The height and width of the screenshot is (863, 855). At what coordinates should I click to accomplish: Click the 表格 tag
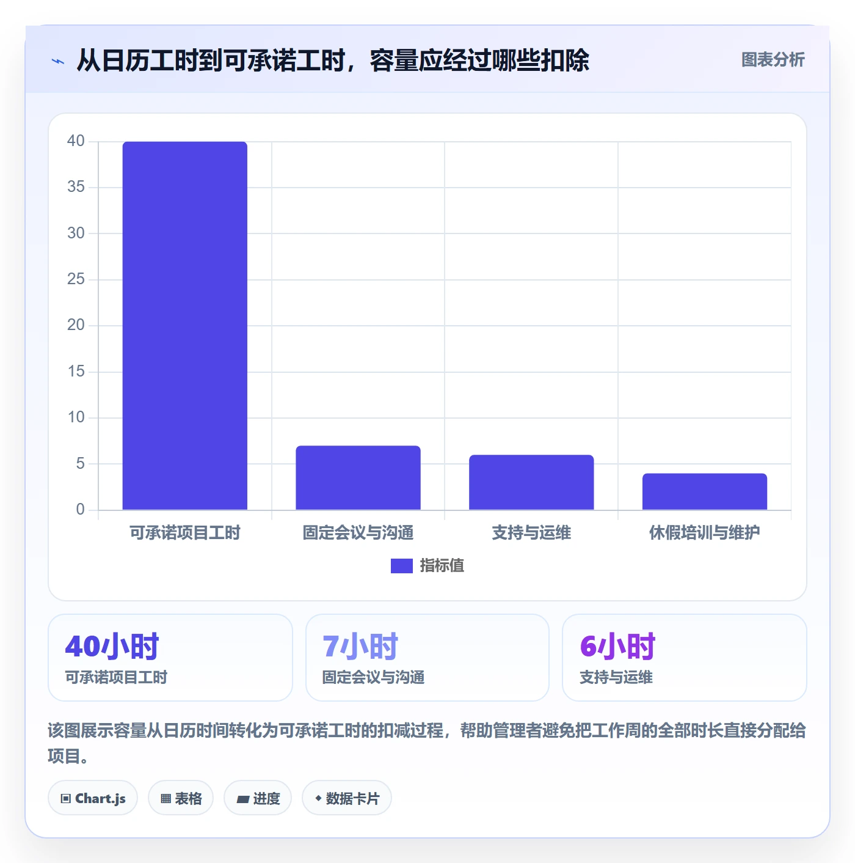pos(181,798)
